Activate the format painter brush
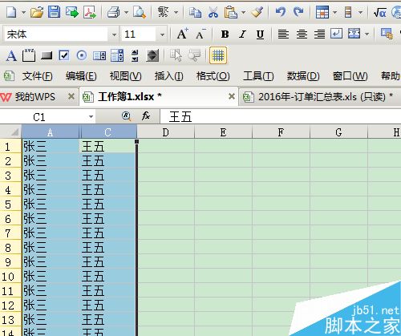The image size is (401, 336). pos(257,12)
